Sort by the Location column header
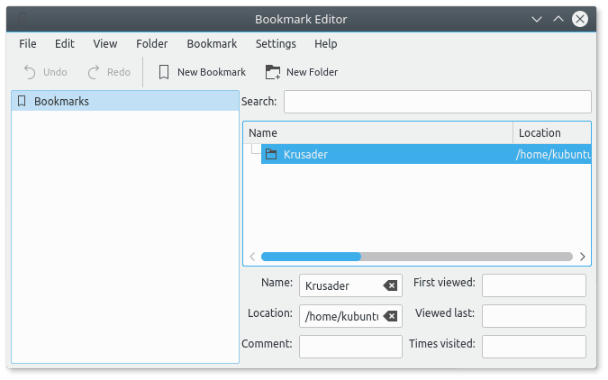Image resolution: width=608 pixels, height=380 pixels. (x=551, y=133)
